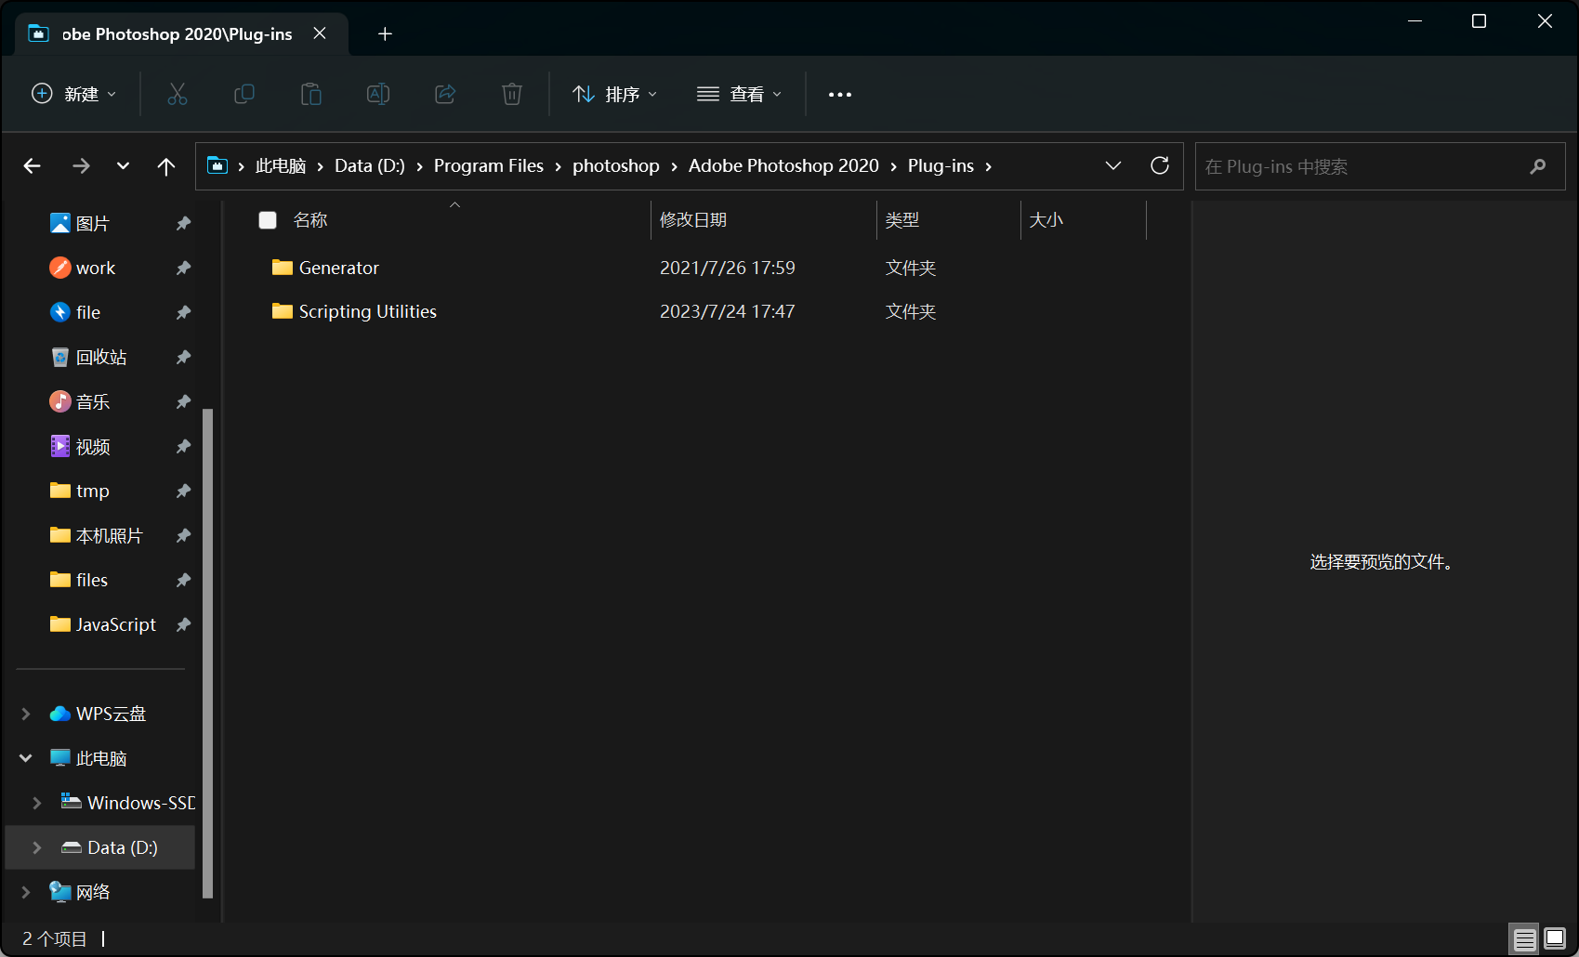This screenshot has height=957, width=1579.
Task: Click the Rename icon in toolbar
Action: [378, 94]
